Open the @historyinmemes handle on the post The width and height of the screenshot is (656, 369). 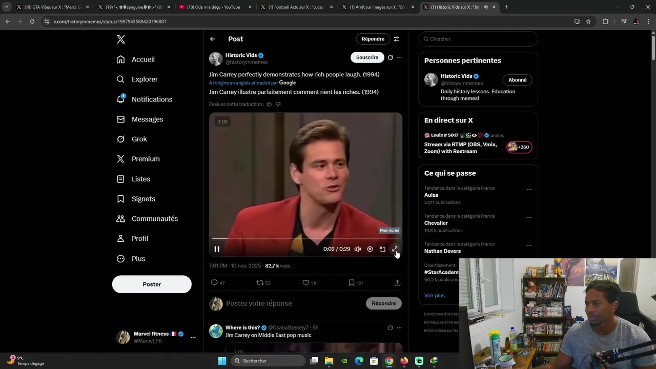247,63
